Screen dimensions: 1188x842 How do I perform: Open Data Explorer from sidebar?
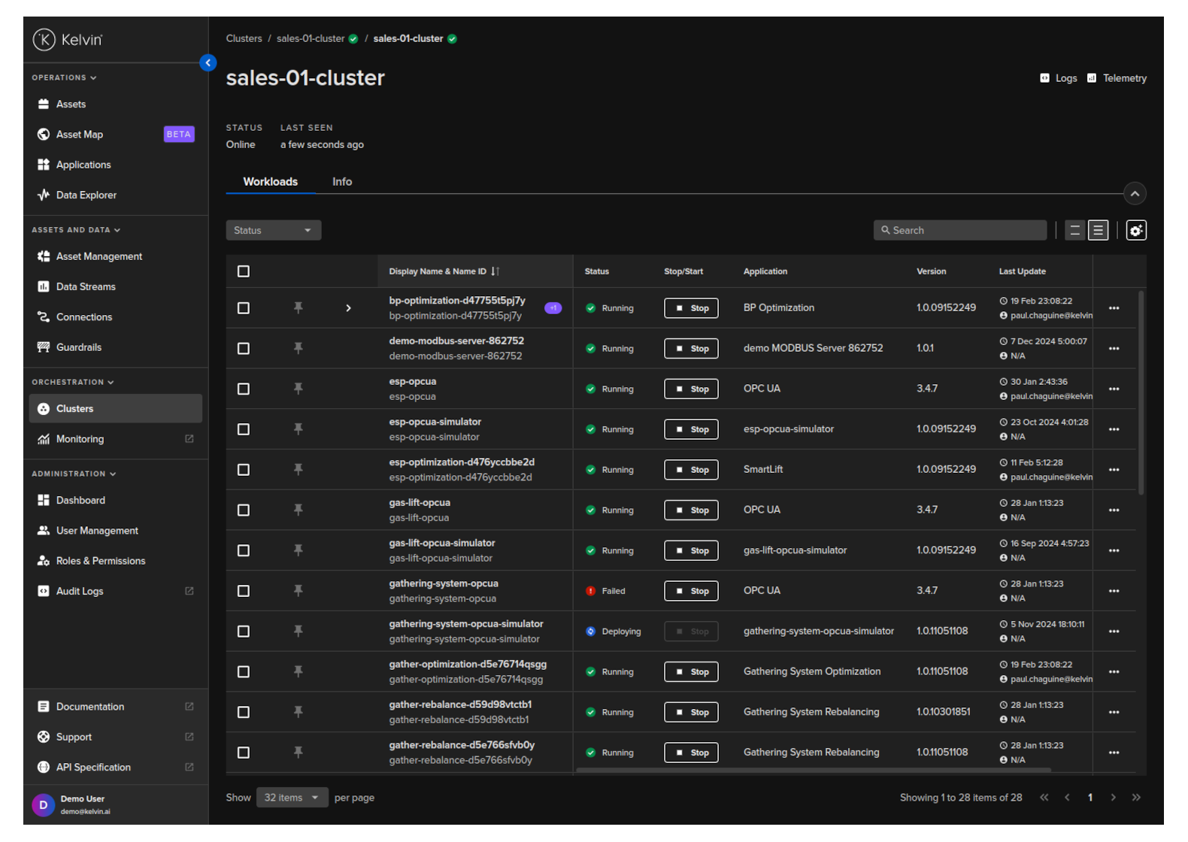pos(86,195)
